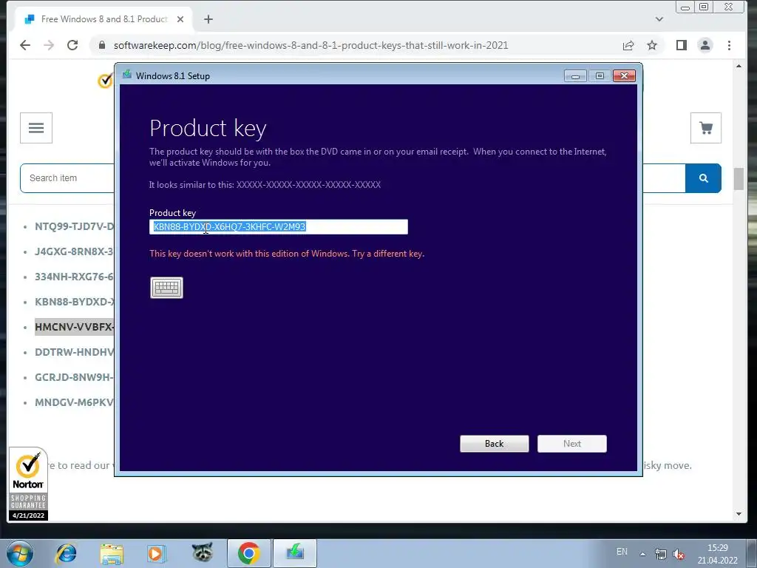Bookmark this page with the star icon

click(x=652, y=45)
